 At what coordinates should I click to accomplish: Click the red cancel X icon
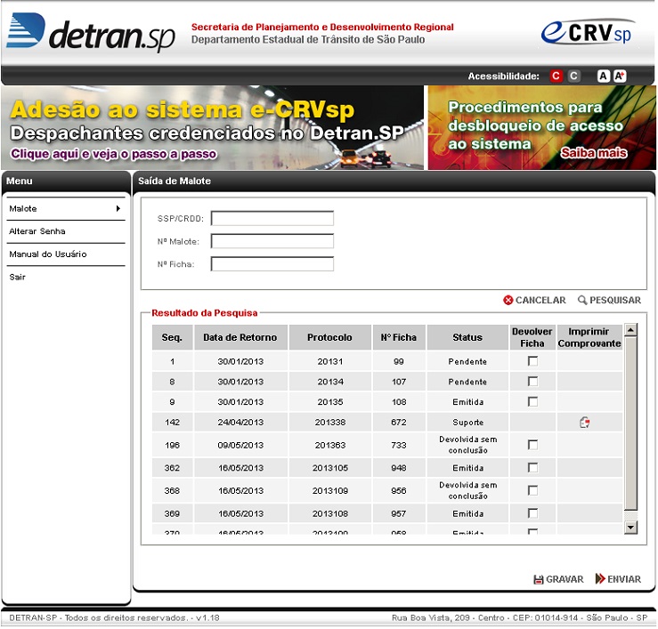[x=508, y=300]
